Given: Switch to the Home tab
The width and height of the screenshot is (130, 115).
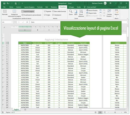Looking at the screenshot, I should click(x=11, y=7).
